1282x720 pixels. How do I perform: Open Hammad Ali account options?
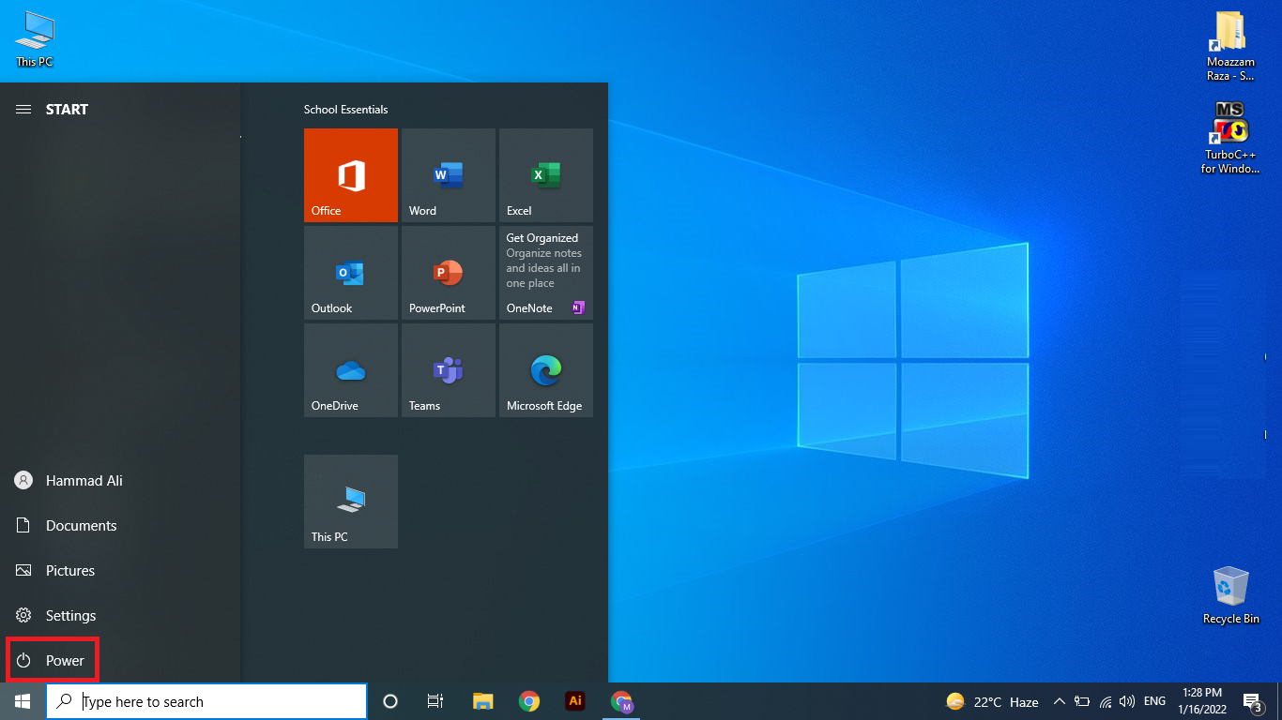click(x=120, y=481)
